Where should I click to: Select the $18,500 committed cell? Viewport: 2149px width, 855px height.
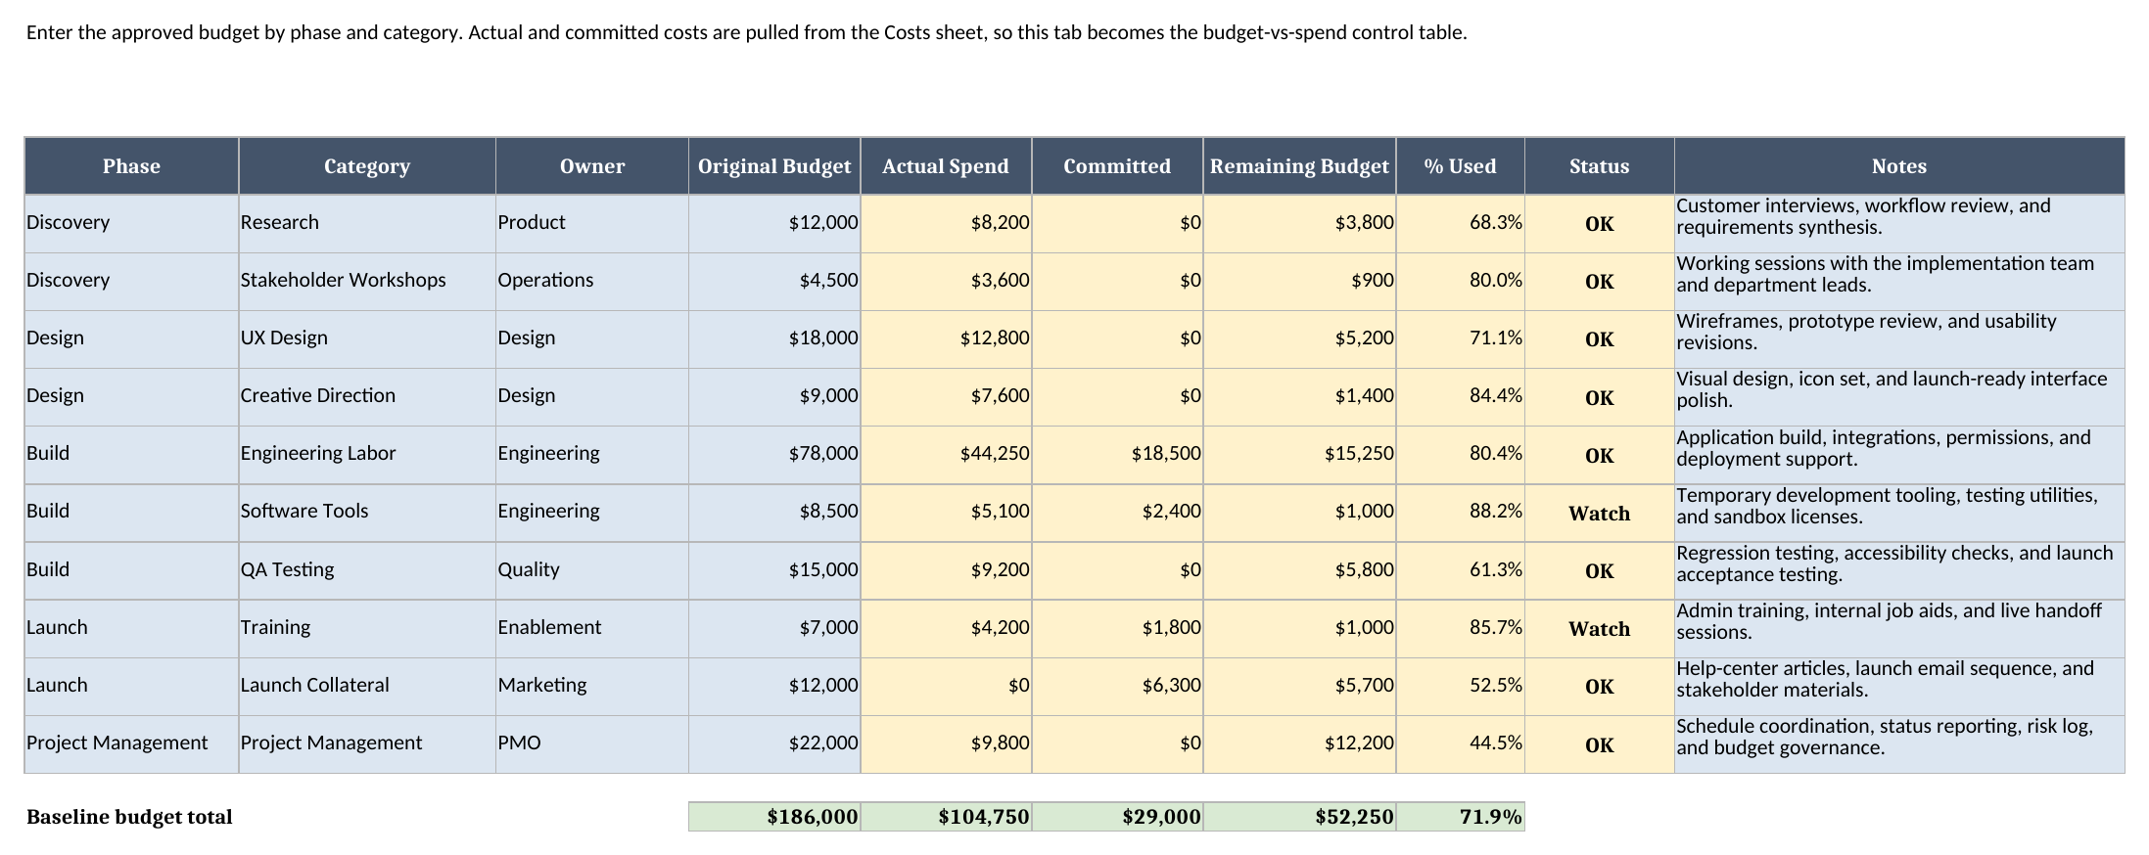pos(1117,454)
